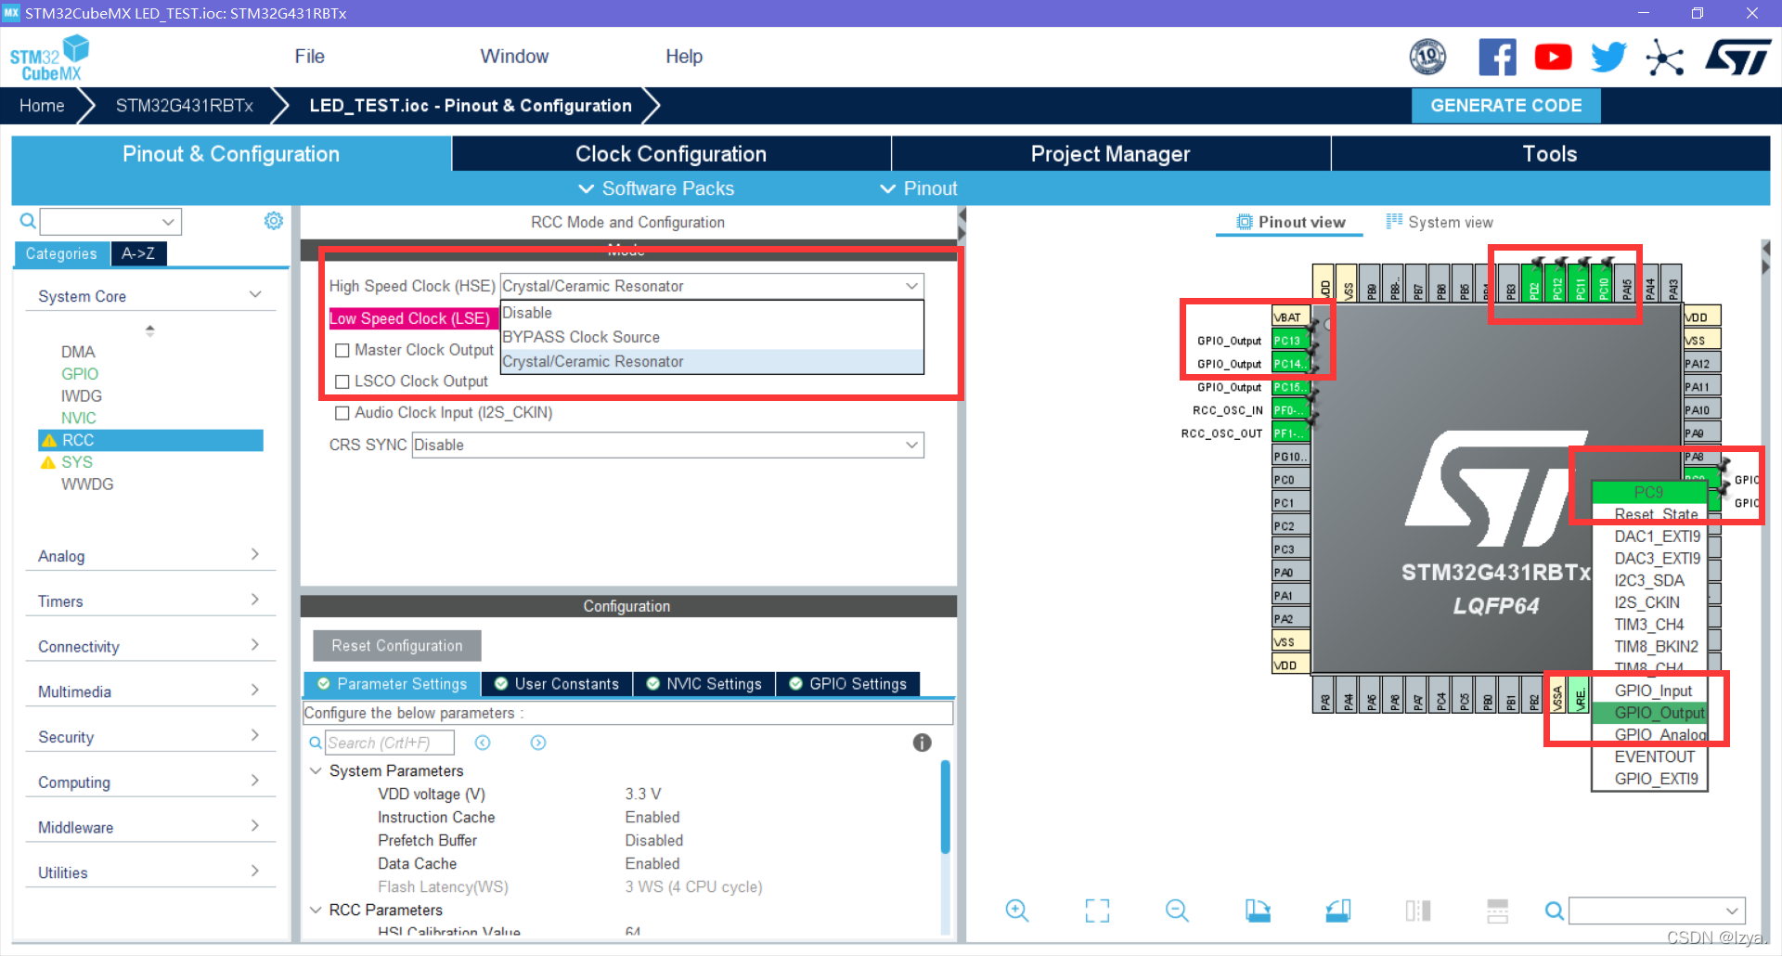This screenshot has height=956, width=1782.
Task: Open the User Constants tab
Action: tap(557, 684)
